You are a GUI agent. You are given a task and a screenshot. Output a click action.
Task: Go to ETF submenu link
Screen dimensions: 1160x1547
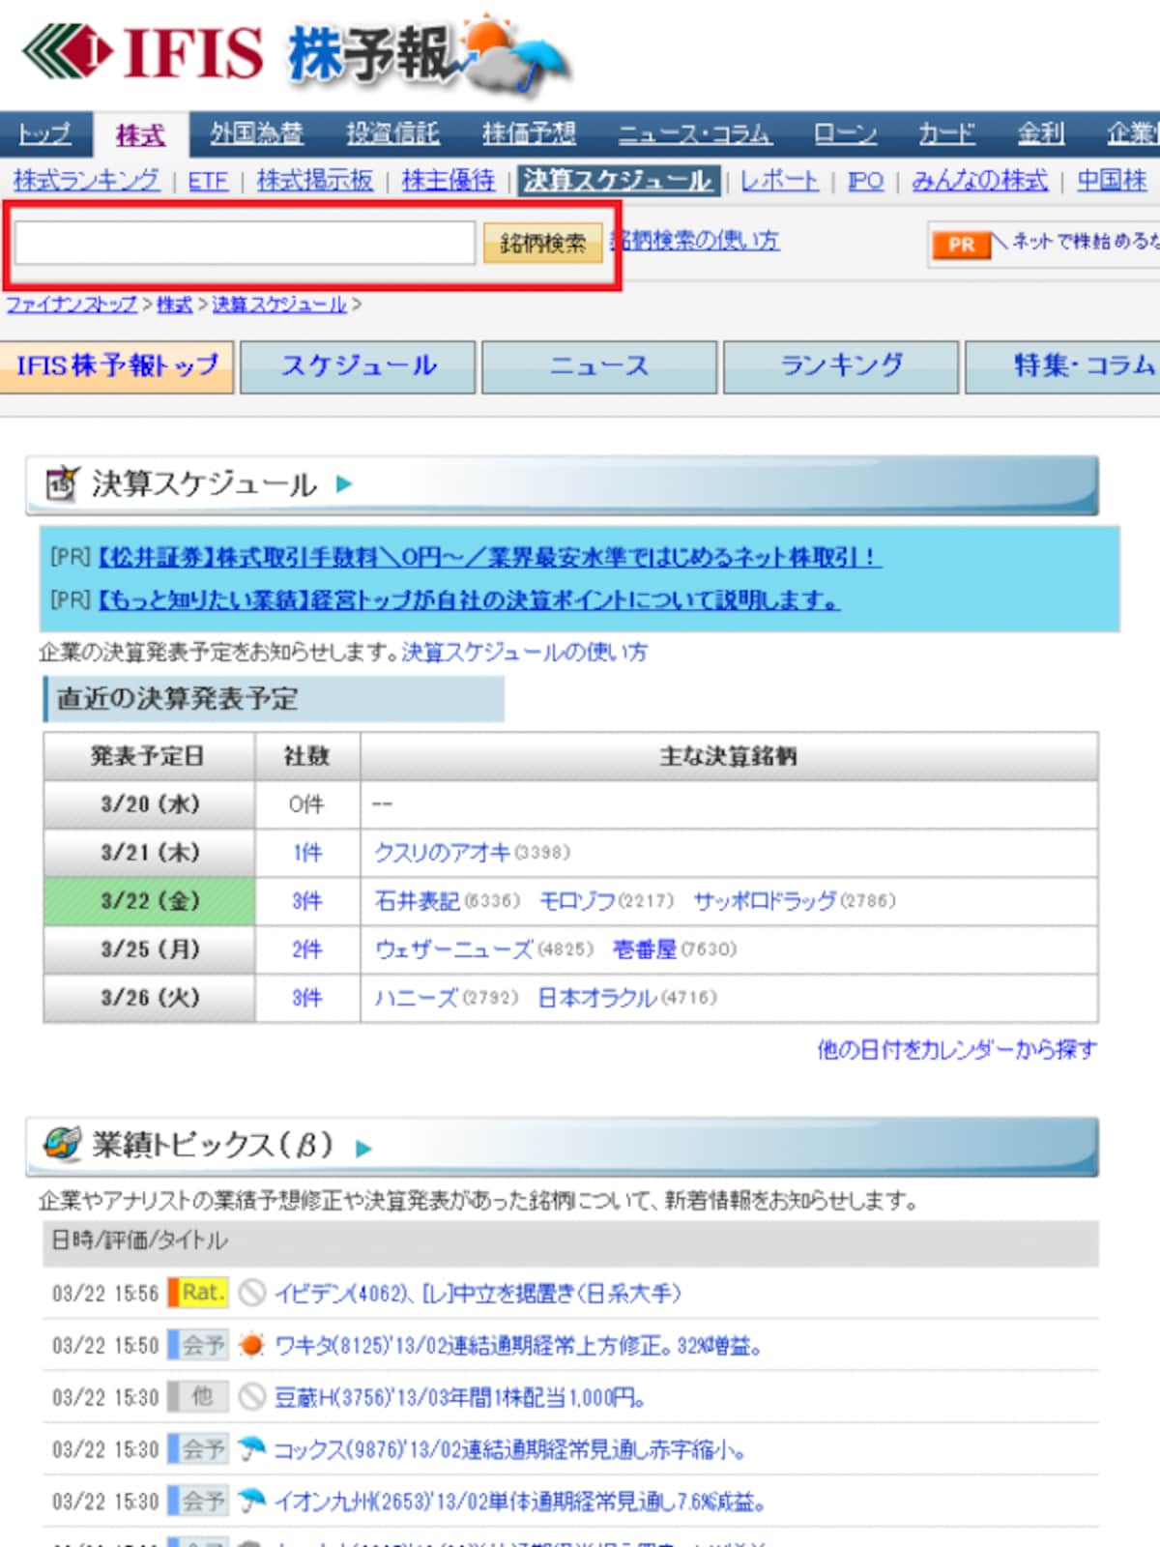click(x=208, y=181)
